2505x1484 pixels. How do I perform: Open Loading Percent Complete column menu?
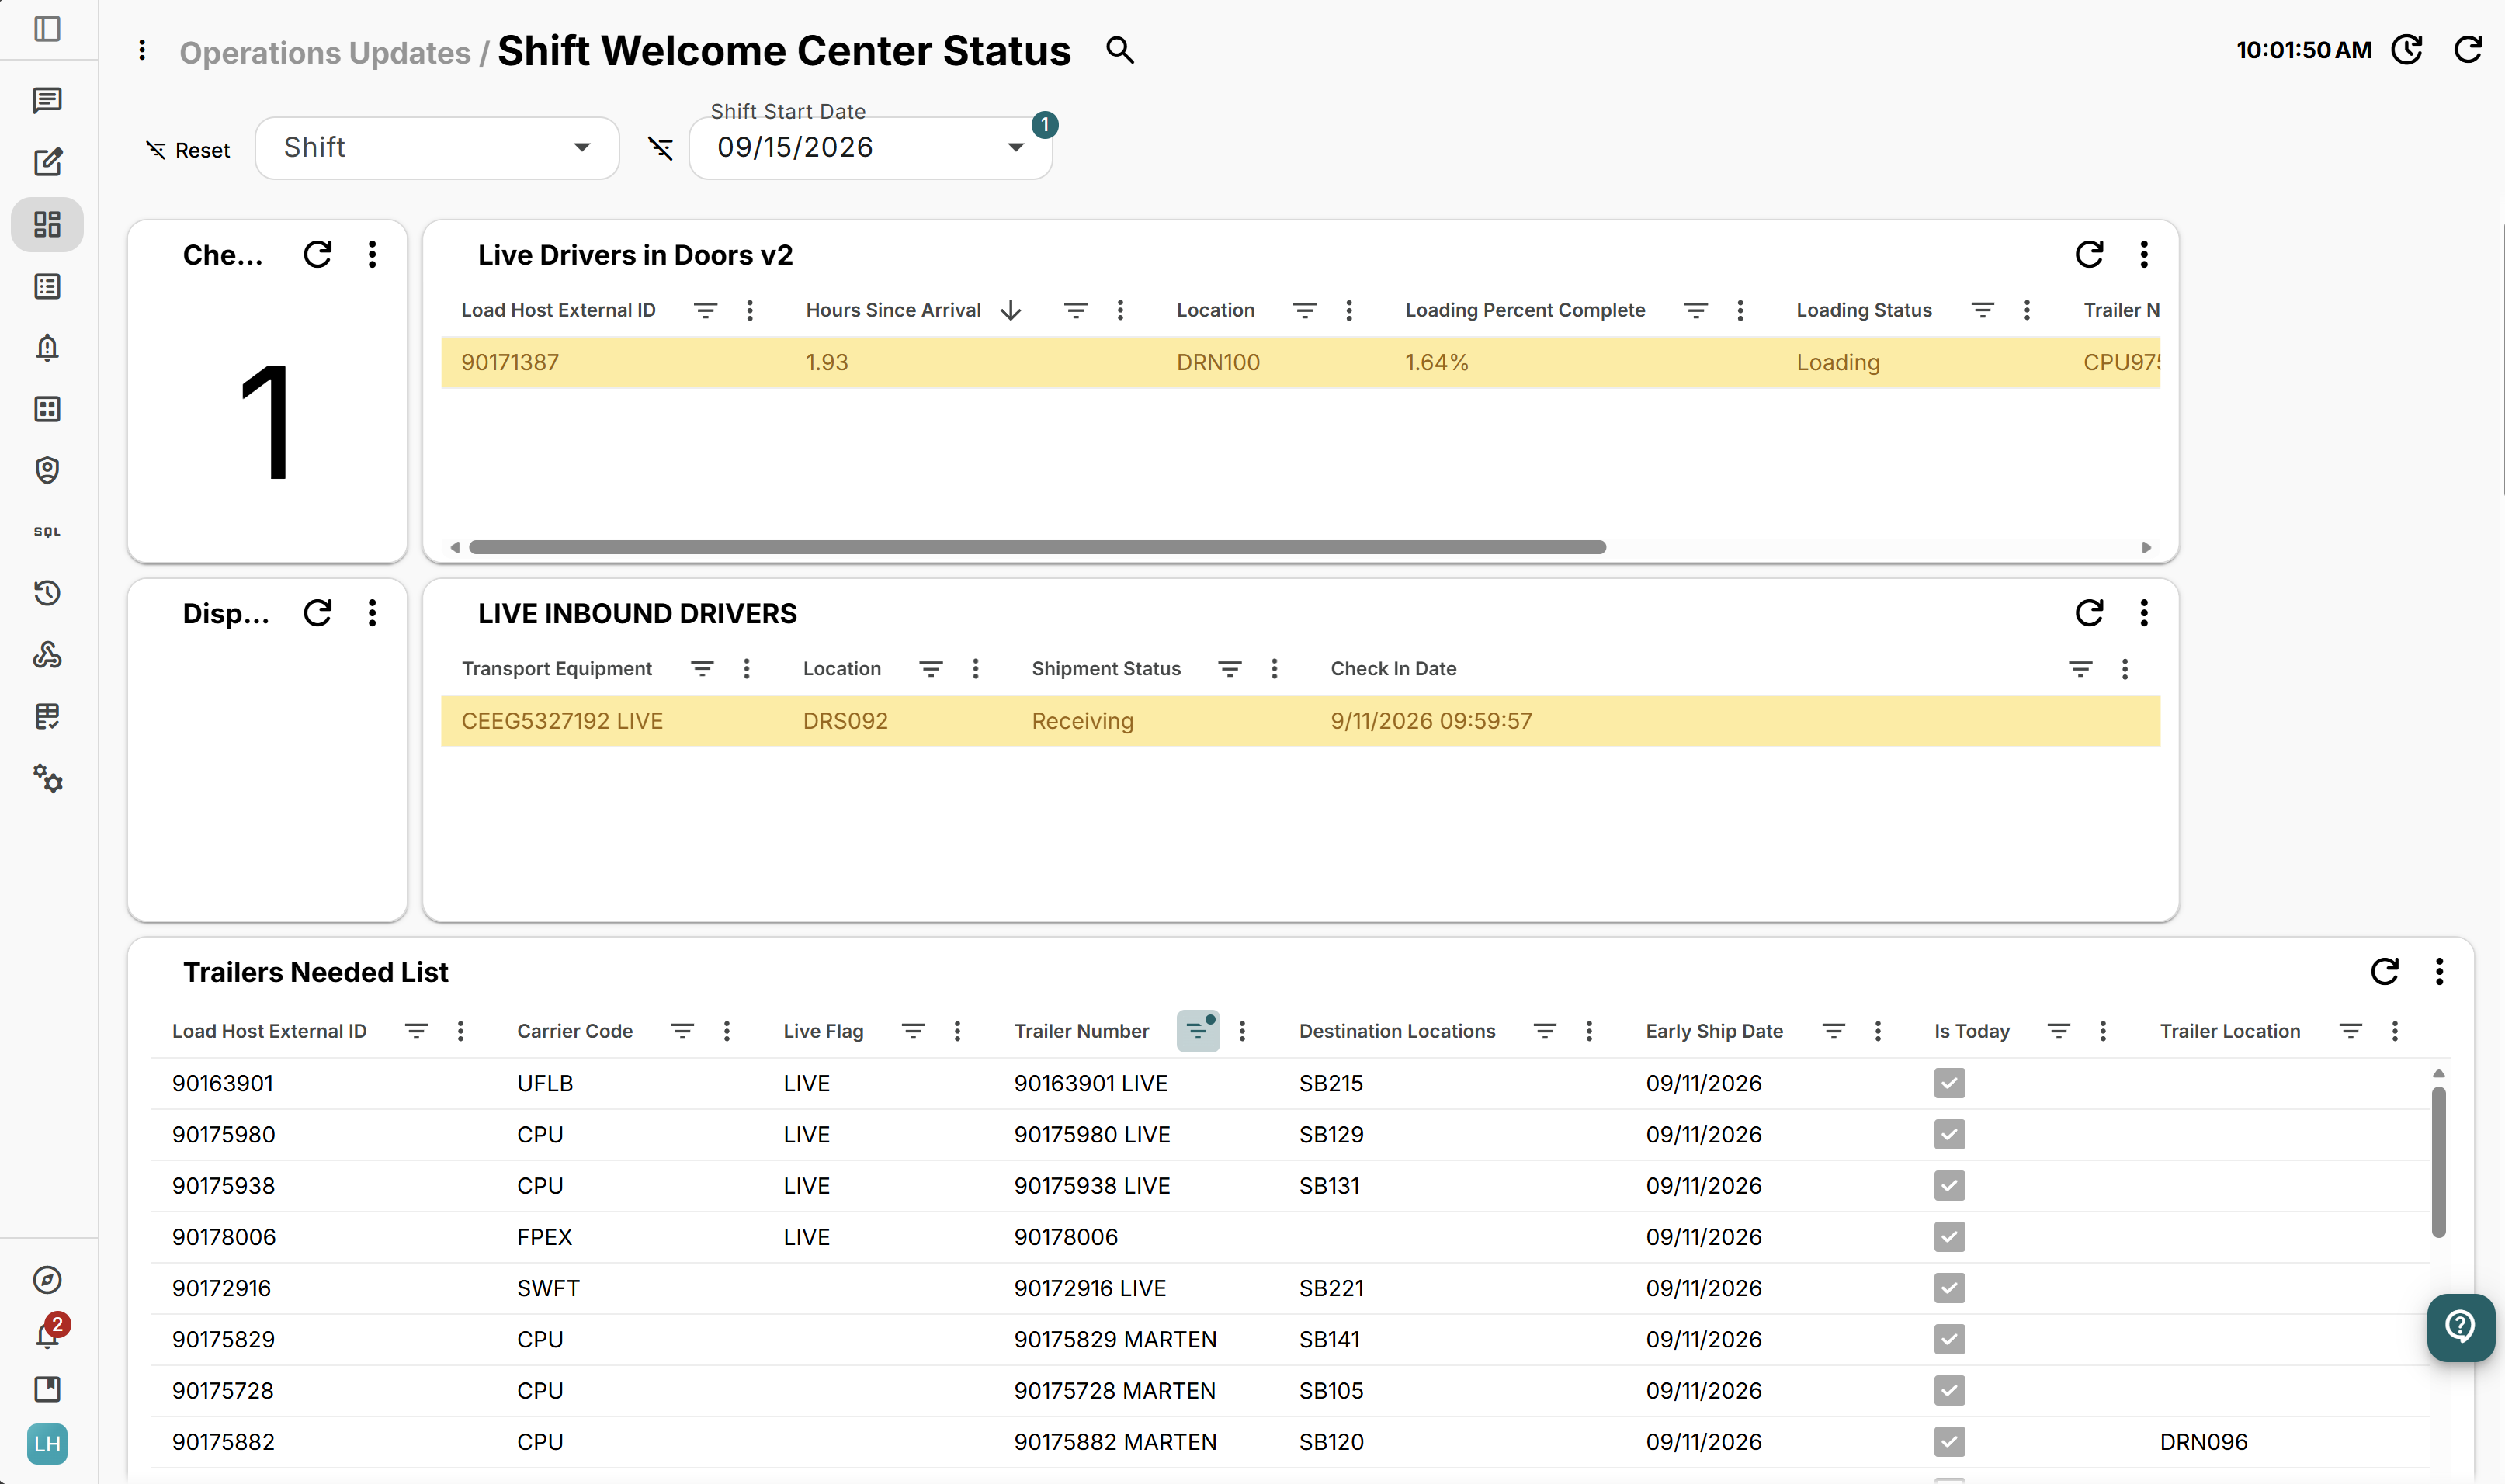click(x=1740, y=310)
